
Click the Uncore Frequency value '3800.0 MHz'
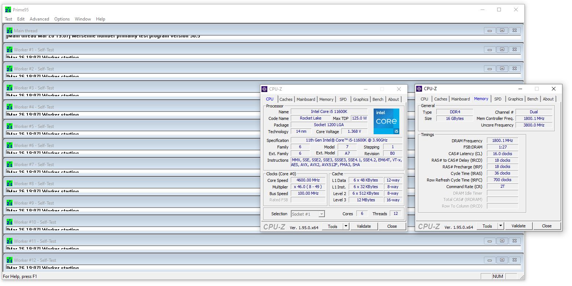533,125
